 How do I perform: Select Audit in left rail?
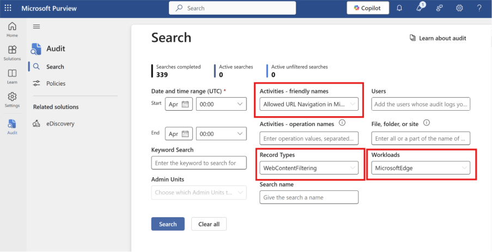coord(12,127)
